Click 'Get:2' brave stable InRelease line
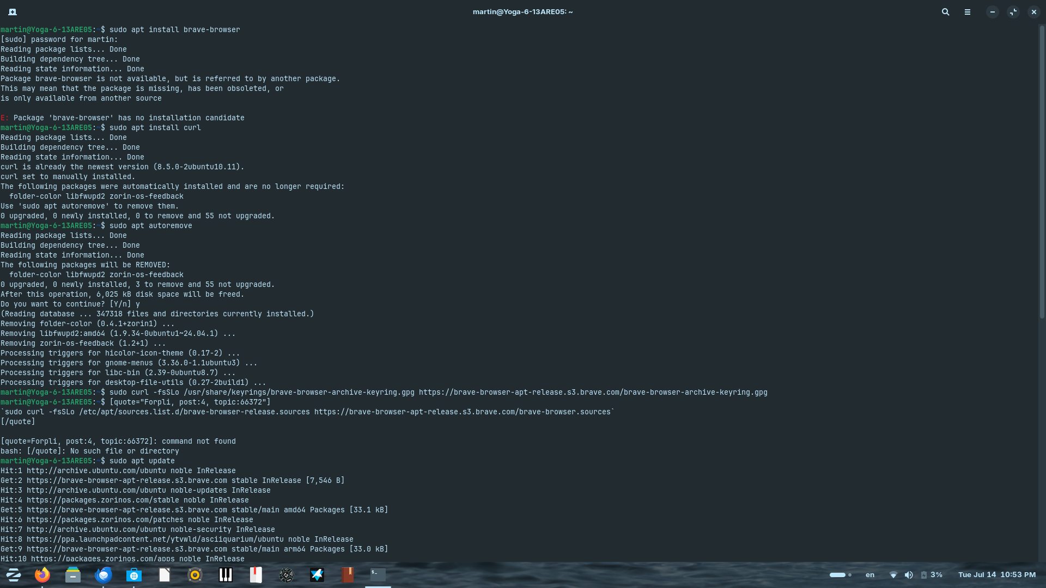The width and height of the screenshot is (1046, 588). pyautogui.click(x=172, y=480)
